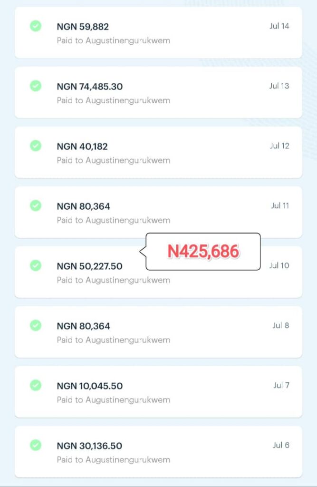Click recipient text under NGN 80,364 Jul 8
The height and width of the screenshot is (487, 317).
(113, 340)
